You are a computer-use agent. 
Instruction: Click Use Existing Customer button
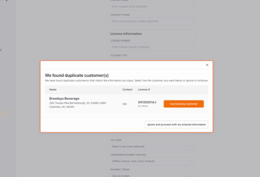184,104
